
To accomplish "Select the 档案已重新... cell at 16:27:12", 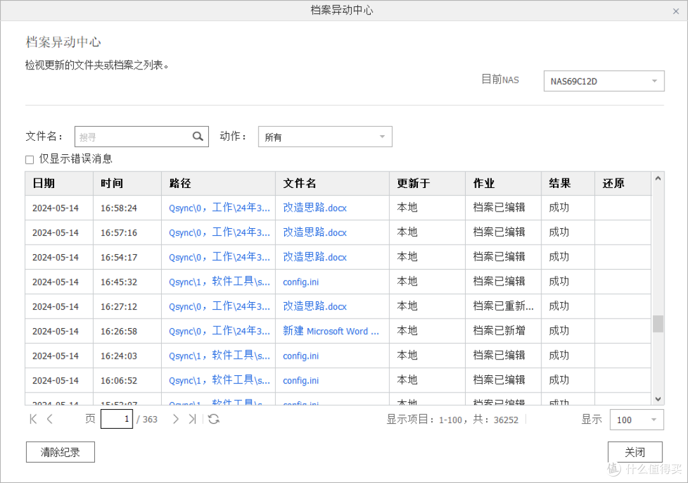I will (503, 306).
